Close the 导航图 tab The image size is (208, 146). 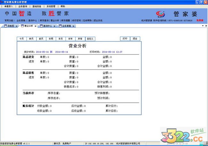[17, 26]
